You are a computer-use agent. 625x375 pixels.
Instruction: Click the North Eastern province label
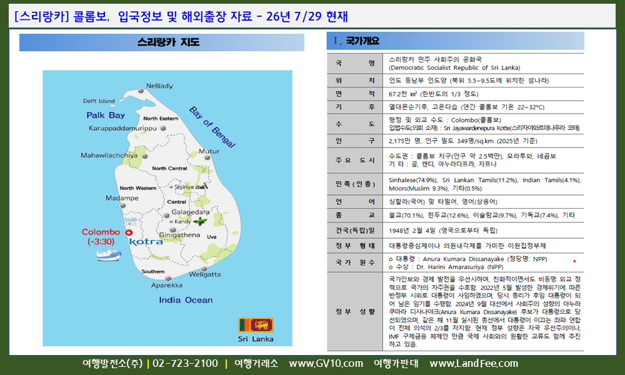[161, 118]
